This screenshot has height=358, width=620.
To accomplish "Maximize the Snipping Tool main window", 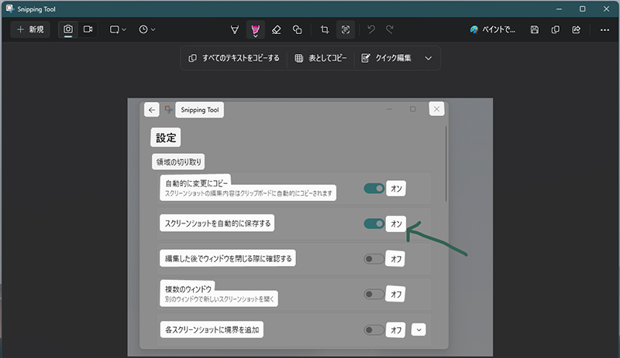I will 583,9.
